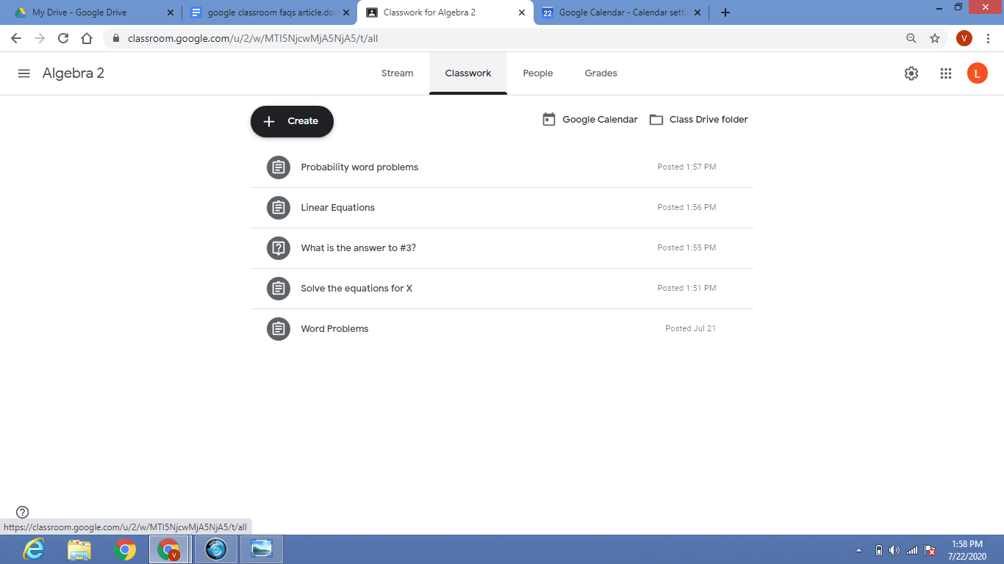Screen dimensions: 1004x564
Task: Open the Chrome three-dot menu
Action: 989,38
